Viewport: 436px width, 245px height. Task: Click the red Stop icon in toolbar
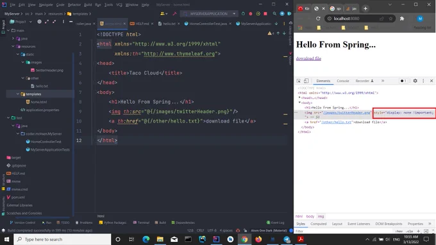coord(265,13)
